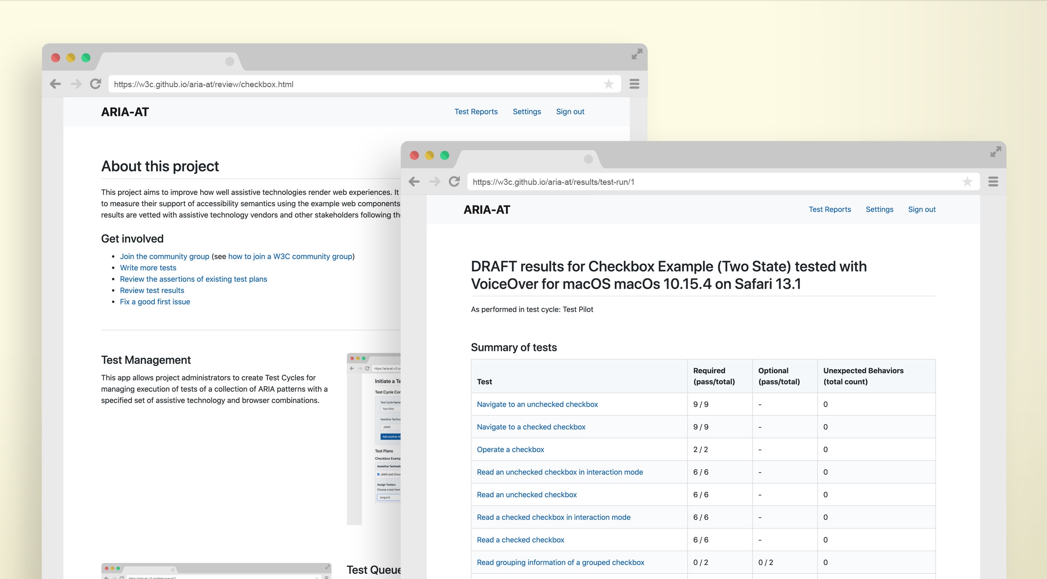Open 'Fix a good first issue' link
Viewport: 1047px width, 579px height.
pyautogui.click(x=155, y=302)
